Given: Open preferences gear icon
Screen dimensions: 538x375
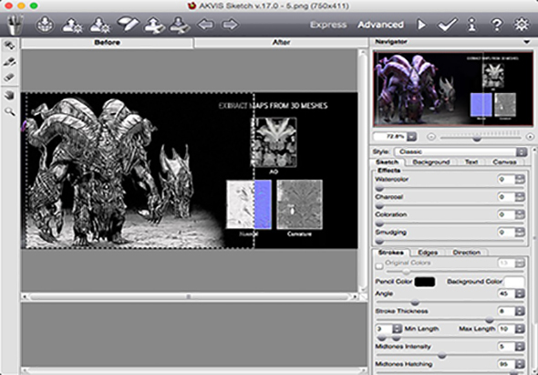Looking at the screenshot, I should coord(522,25).
